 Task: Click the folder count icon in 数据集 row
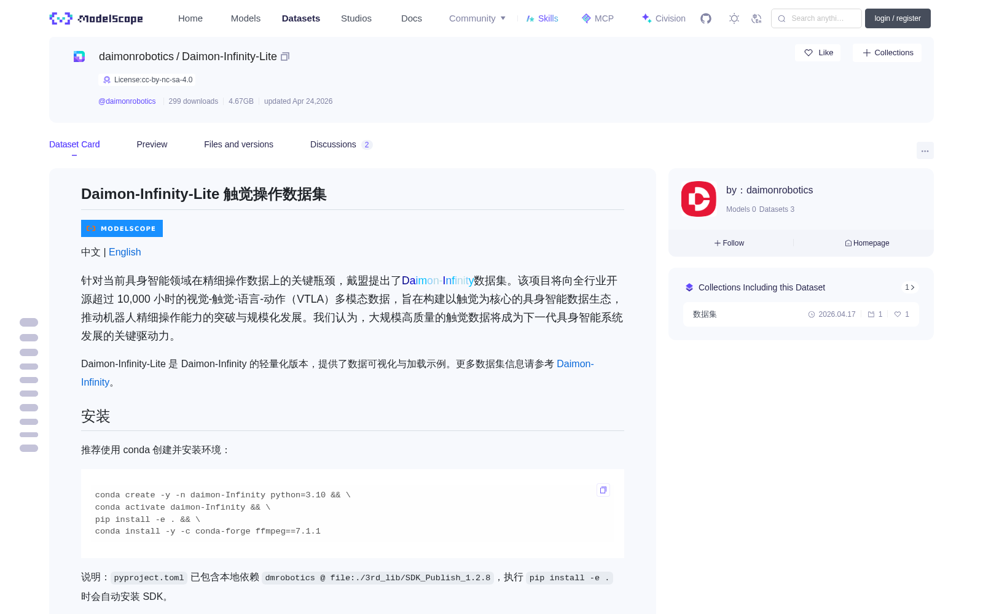click(871, 314)
